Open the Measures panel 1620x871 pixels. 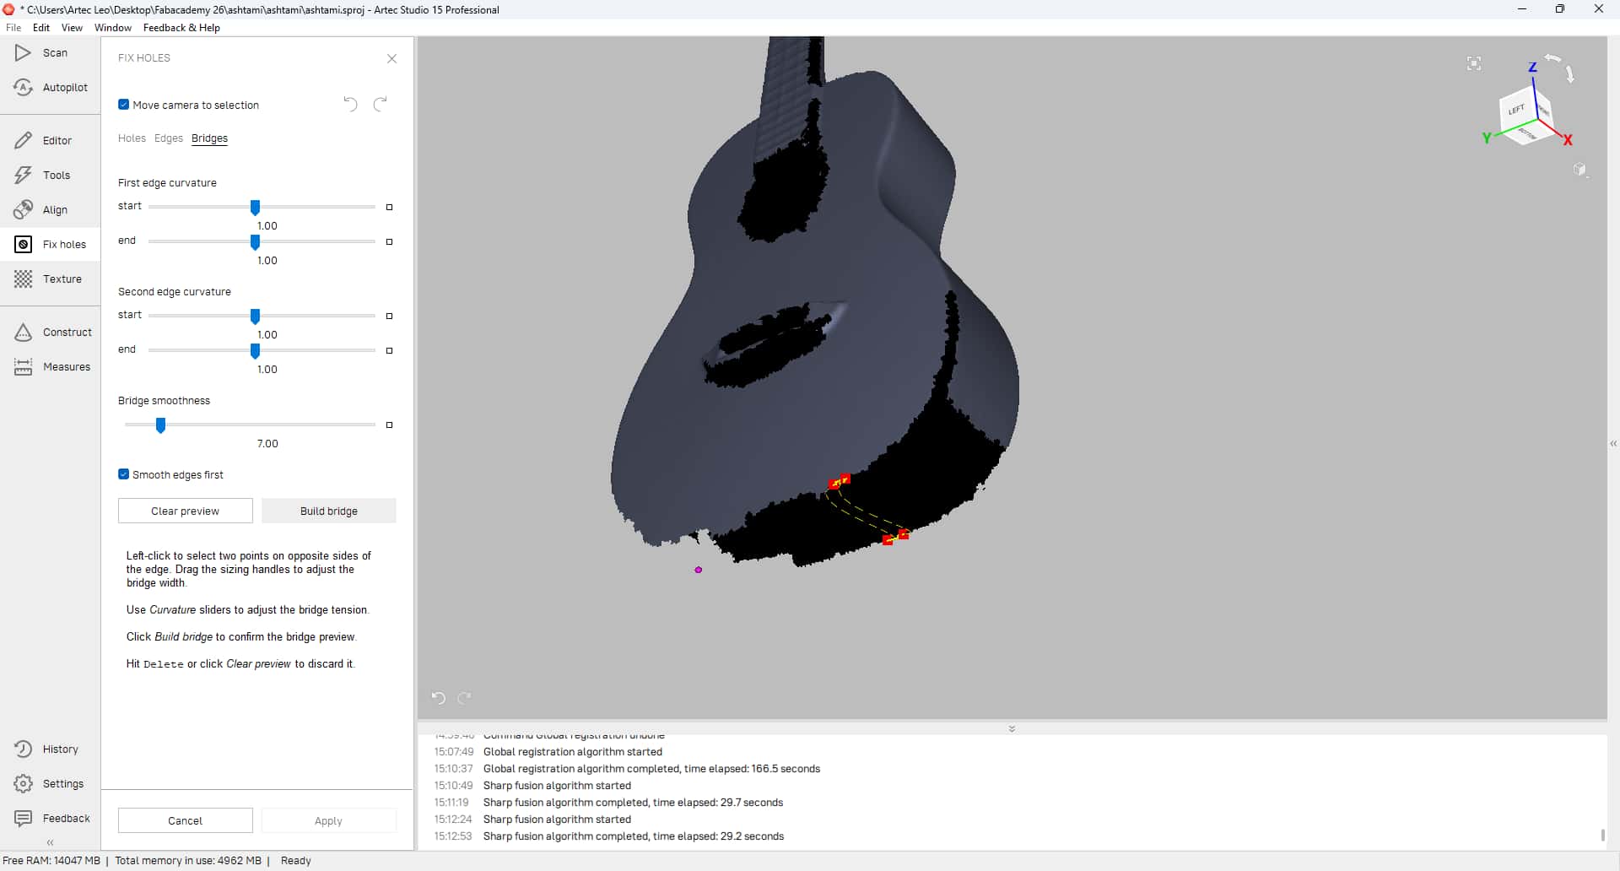click(x=50, y=366)
